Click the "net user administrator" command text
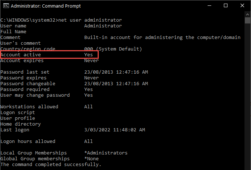The width and height of the screenshot is (251, 170). pos(90,20)
